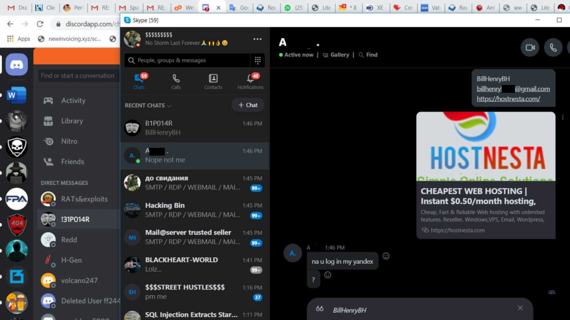Open the Notifications tab in Skype
Screen dimensions: 570x320
pos(250,81)
